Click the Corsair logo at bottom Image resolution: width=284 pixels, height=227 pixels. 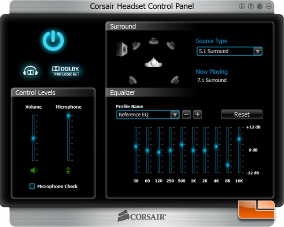142,216
